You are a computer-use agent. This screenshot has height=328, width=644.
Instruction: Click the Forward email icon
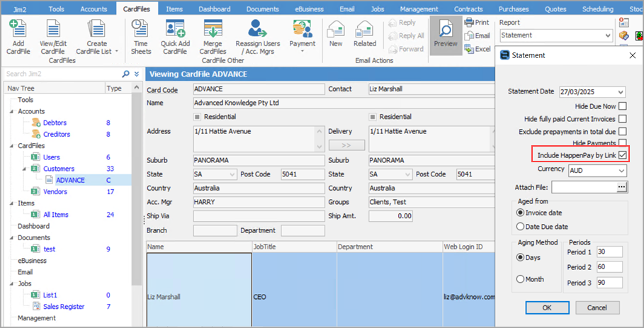tap(393, 49)
